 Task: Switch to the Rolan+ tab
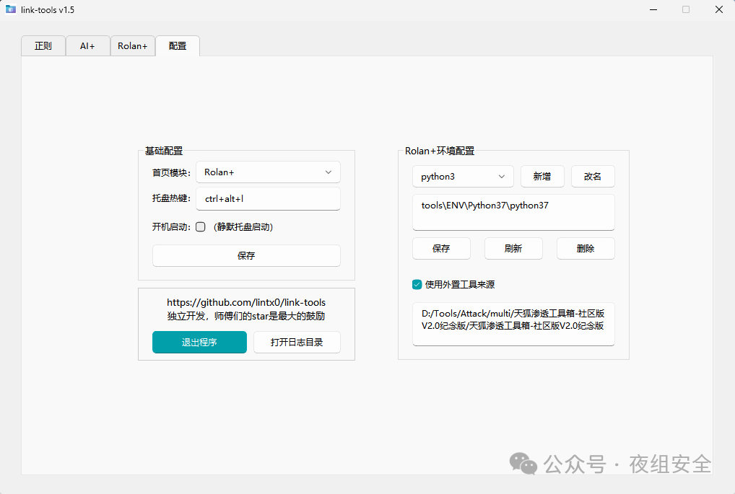(x=132, y=45)
